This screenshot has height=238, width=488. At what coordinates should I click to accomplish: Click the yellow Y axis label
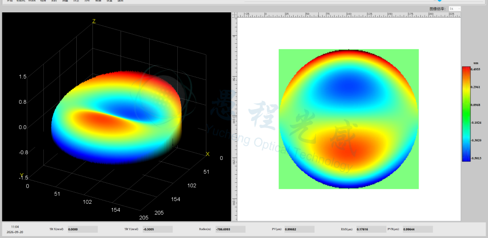[22, 176]
